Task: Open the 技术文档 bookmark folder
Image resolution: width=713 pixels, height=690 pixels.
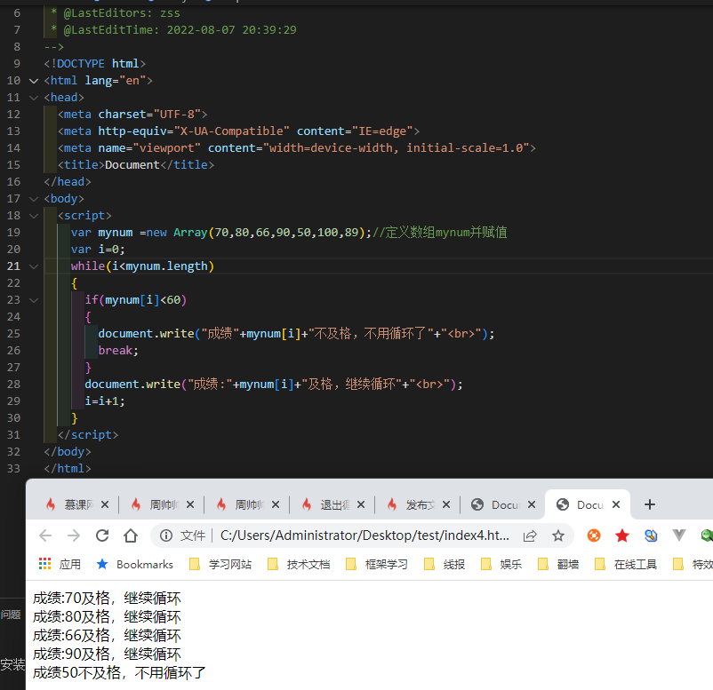Action: click(x=299, y=563)
